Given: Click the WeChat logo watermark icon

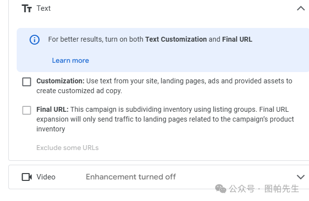Looking at the screenshot, I should pyautogui.click(x=221, y=189).
